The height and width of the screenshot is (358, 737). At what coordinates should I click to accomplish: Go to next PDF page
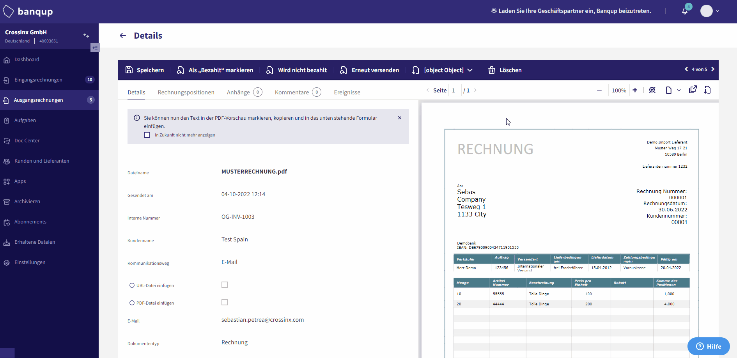click(475, 90)
